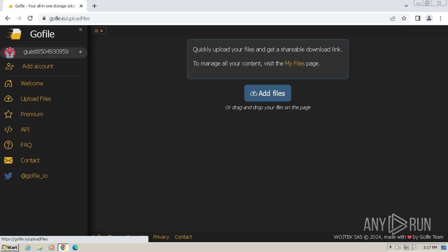448x252 pixels.
Task: Close the Gofile browser tab
Action: [x=81, y=6]
